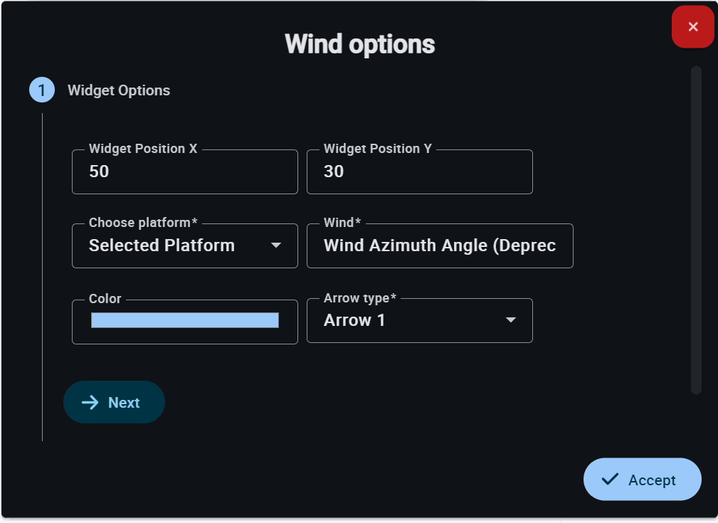718x523 pixels.
Task: Click the Color field label
Action: tap(105, 299)
